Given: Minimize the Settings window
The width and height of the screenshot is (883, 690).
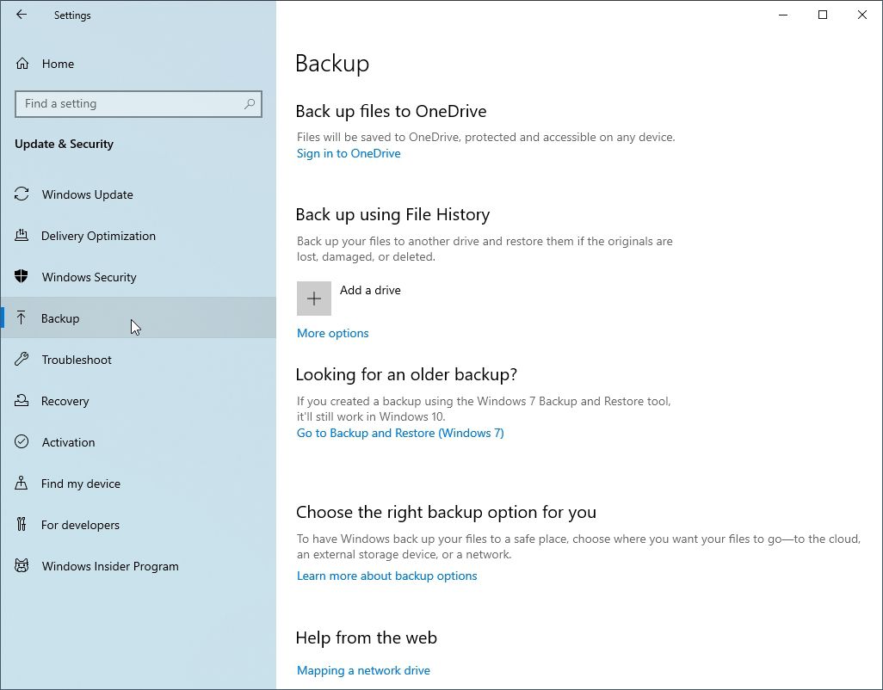Looking at the screenshot, I should [x=783, y=15].
